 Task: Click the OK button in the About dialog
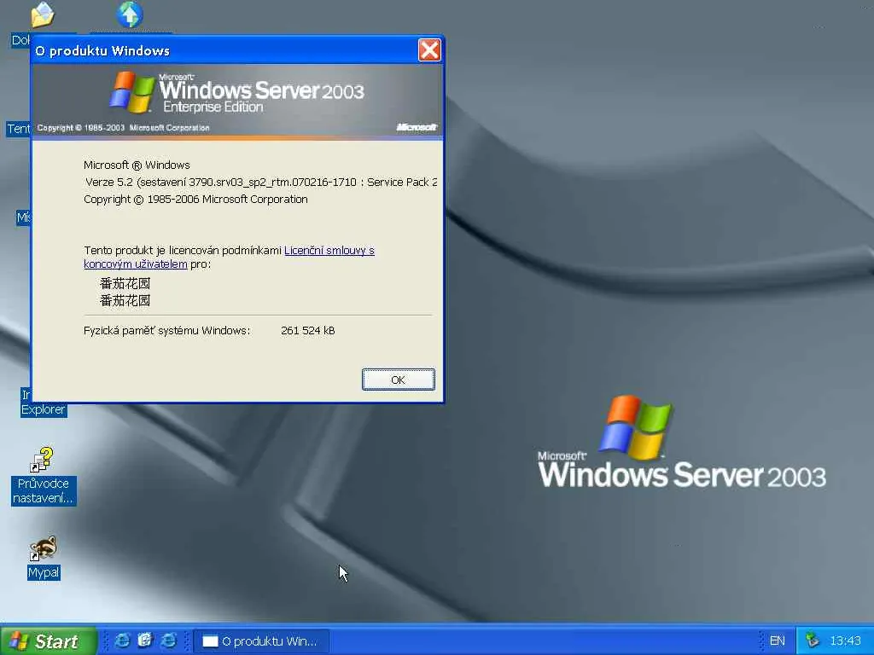(398, 380)
